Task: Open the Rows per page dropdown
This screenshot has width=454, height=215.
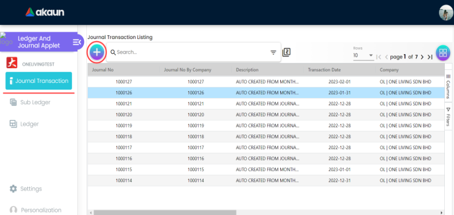Action: pyautogui.click(x=363, y=56)
